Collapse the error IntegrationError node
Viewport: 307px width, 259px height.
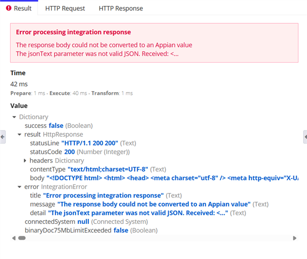pos(19,187)
